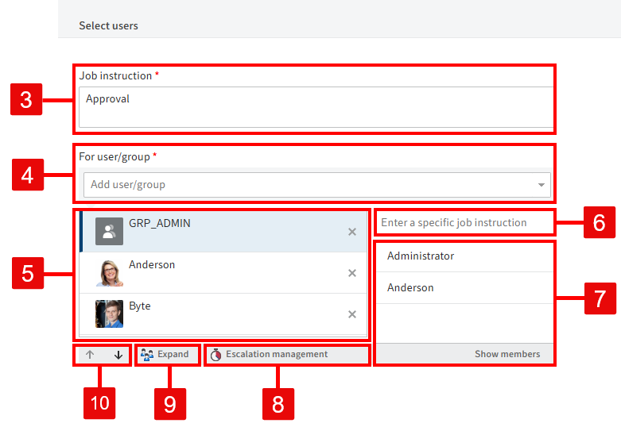The image size is (621, 427).
Task: Click the Expand group button
Action: [x=166, y=354]
